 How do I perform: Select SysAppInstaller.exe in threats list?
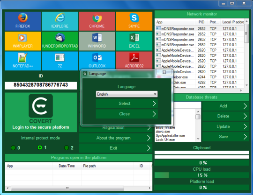(170, 136)
